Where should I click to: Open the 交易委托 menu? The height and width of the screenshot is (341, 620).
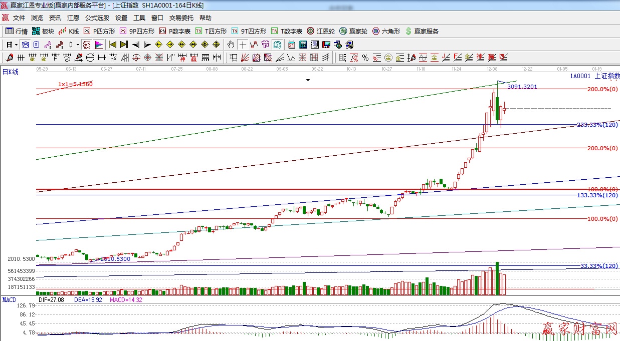tap(181, 18)
